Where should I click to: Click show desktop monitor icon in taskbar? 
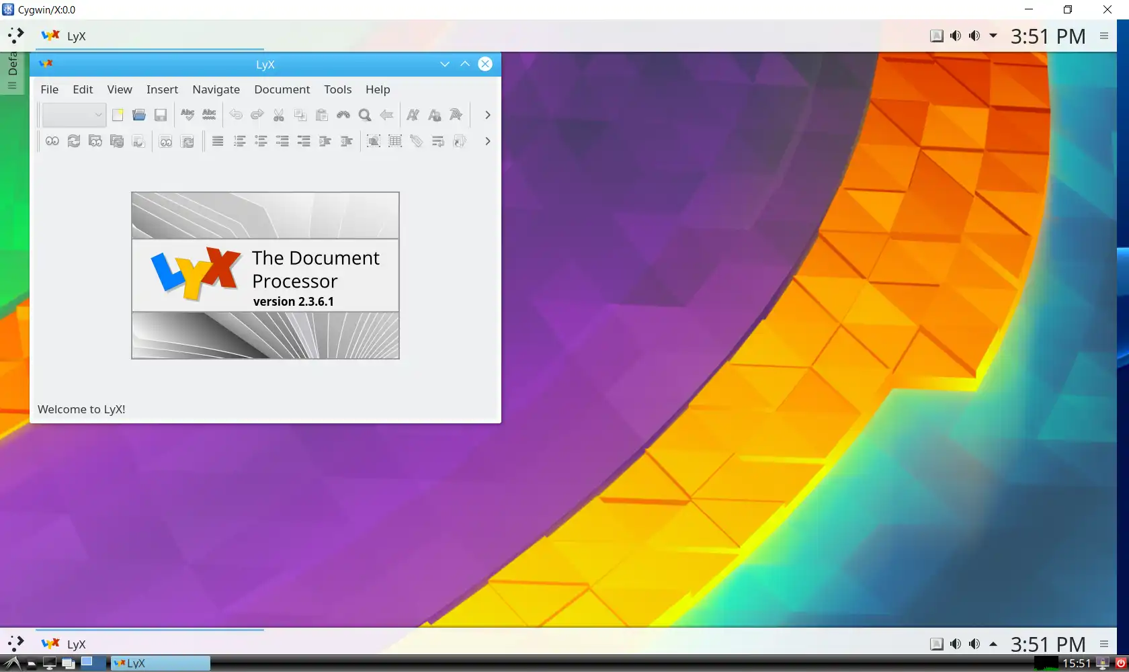point(49,663)
